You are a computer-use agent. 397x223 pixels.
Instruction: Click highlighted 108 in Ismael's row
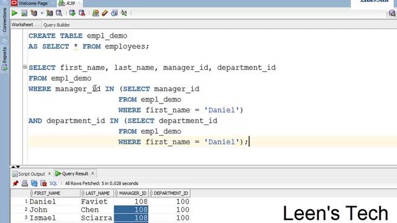click(131, 217)
